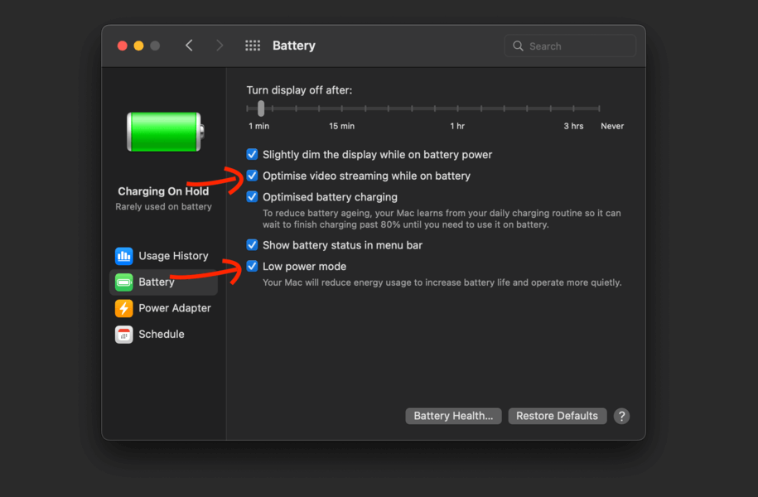Set display off slider to 15 min
The height and width of the screenshot is (497, 758).
342,109
